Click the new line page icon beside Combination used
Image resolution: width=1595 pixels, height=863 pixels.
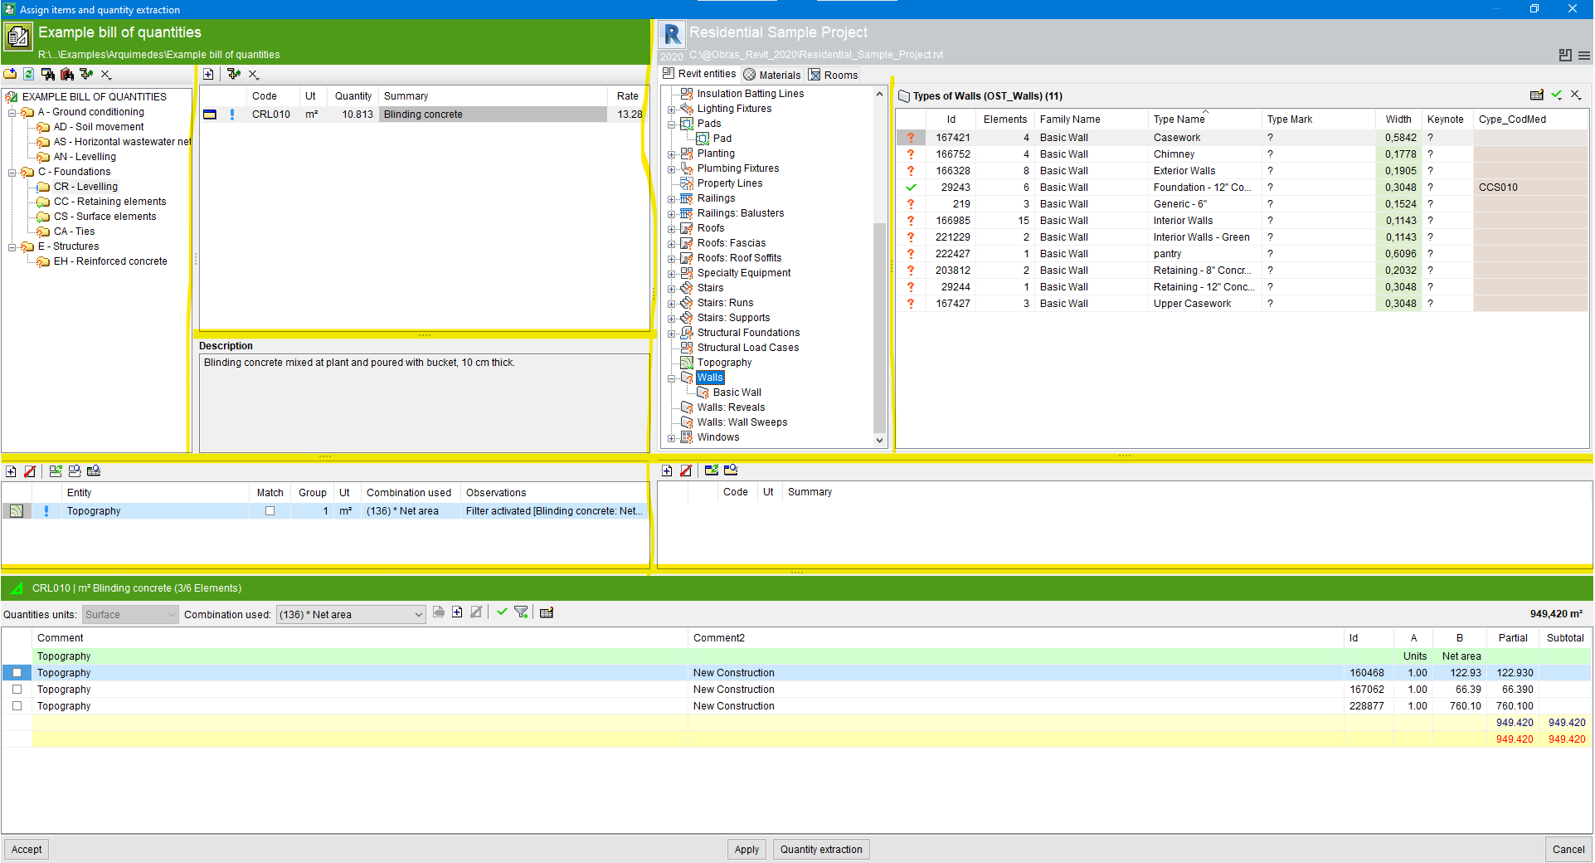tap(457, 612)
